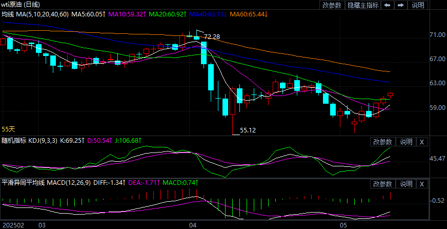This screenshot has height=229, width=447.
Task: Click the 04 month marker on the time axis
Action: point(193,225)
